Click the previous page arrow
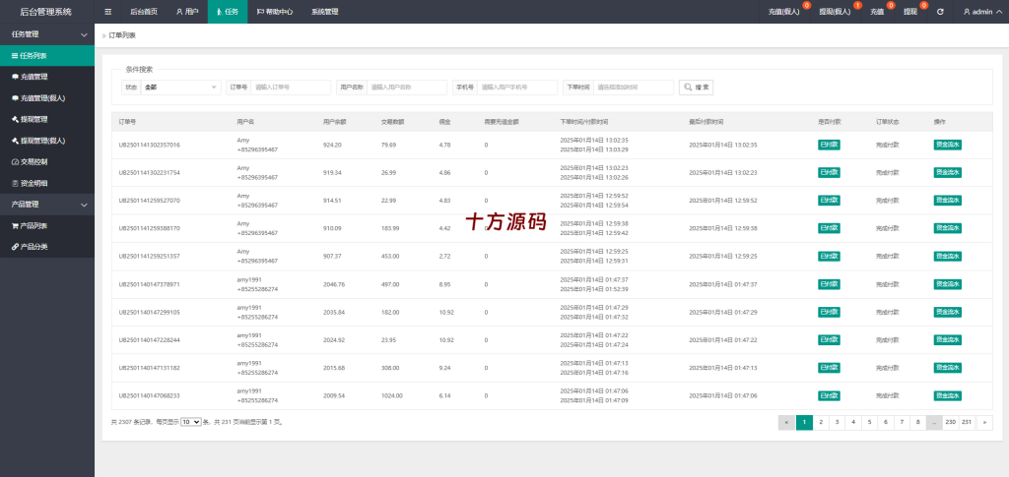This screenshot has width=1009, height=477. 786,423
